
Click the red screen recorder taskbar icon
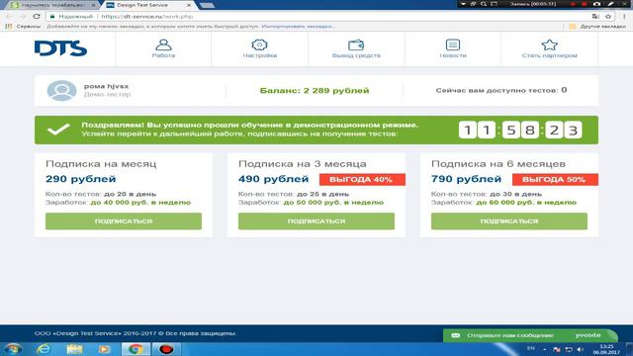(x=166, y=349)
